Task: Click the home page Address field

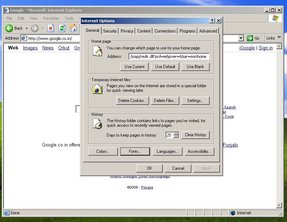Action: tap(169, 56)
